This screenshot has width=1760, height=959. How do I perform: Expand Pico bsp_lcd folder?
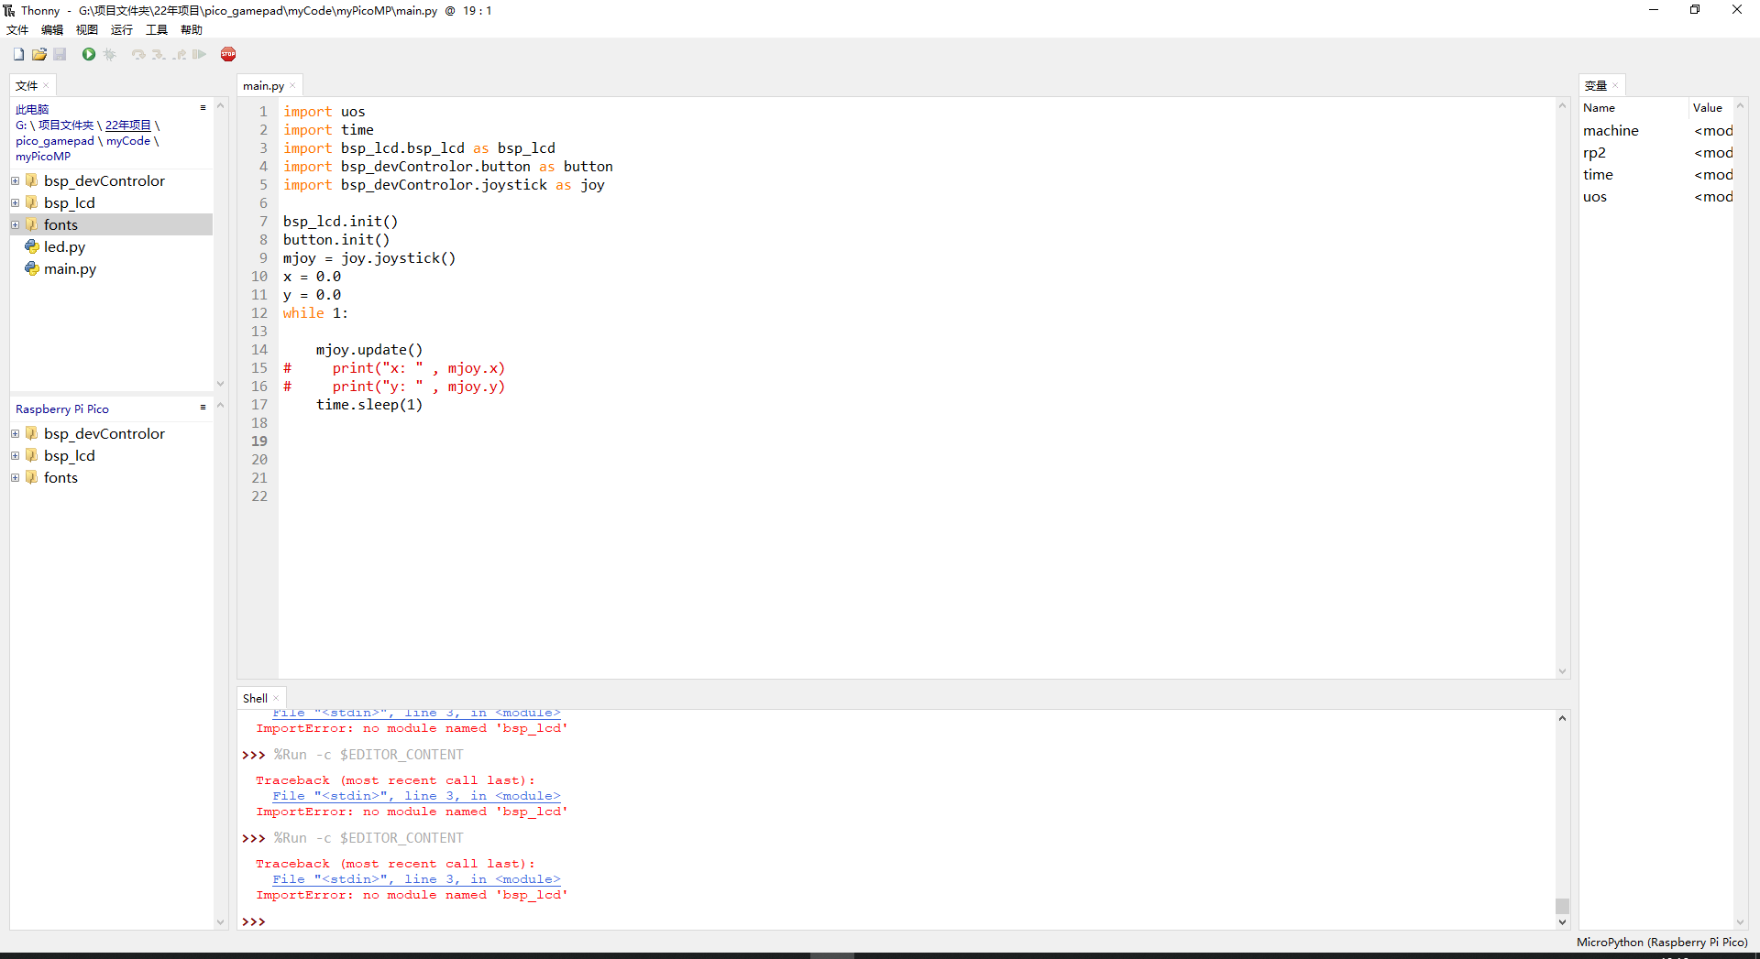[x=16, y=456]
